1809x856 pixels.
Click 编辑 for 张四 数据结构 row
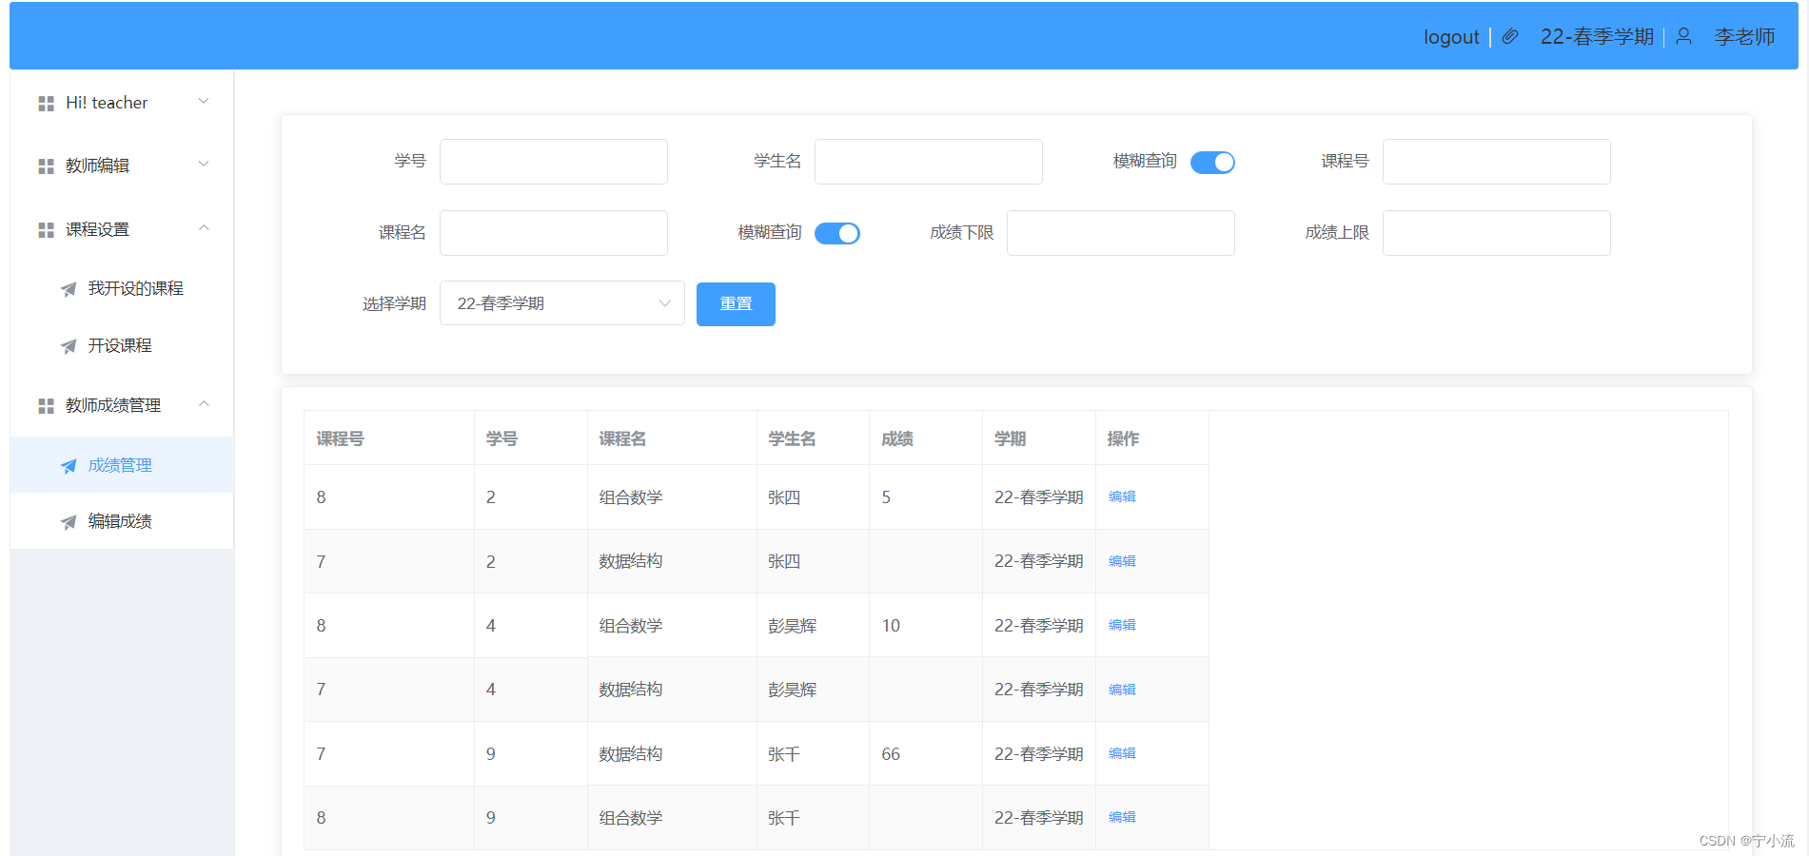(x=1122, y=561)
